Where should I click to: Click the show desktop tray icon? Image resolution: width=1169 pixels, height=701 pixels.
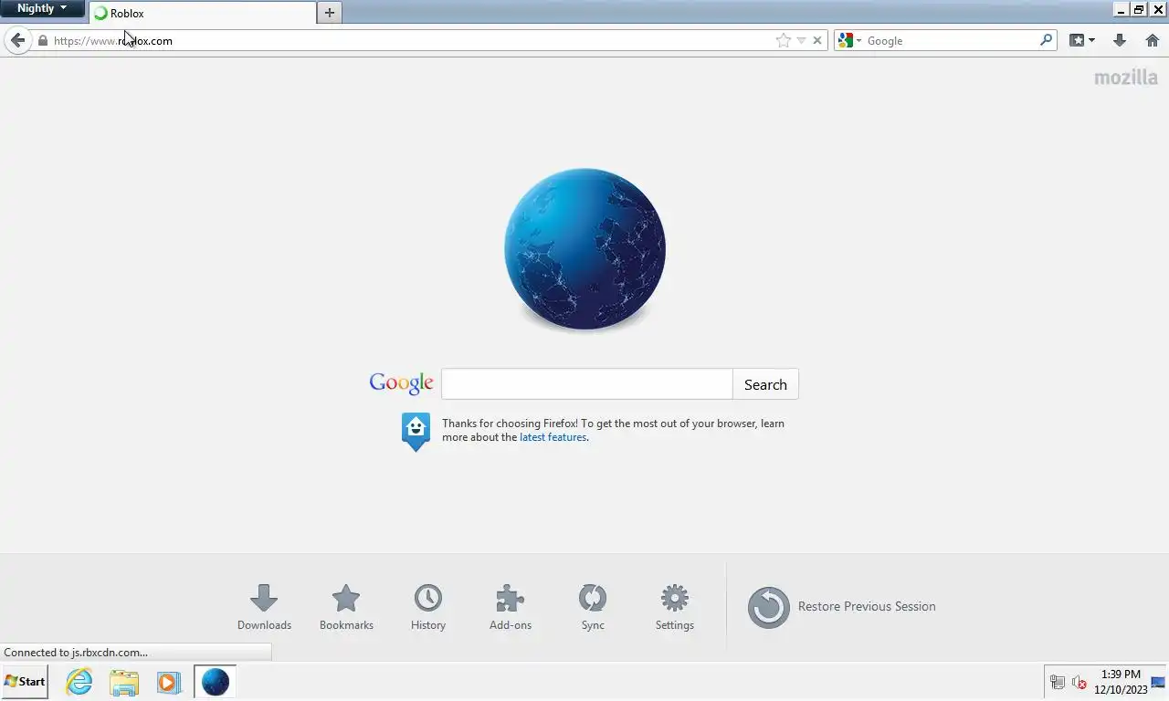point(1158,683)
